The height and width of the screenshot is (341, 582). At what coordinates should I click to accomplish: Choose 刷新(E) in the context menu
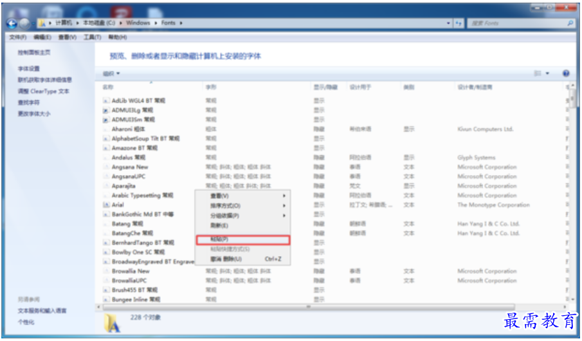242,225
